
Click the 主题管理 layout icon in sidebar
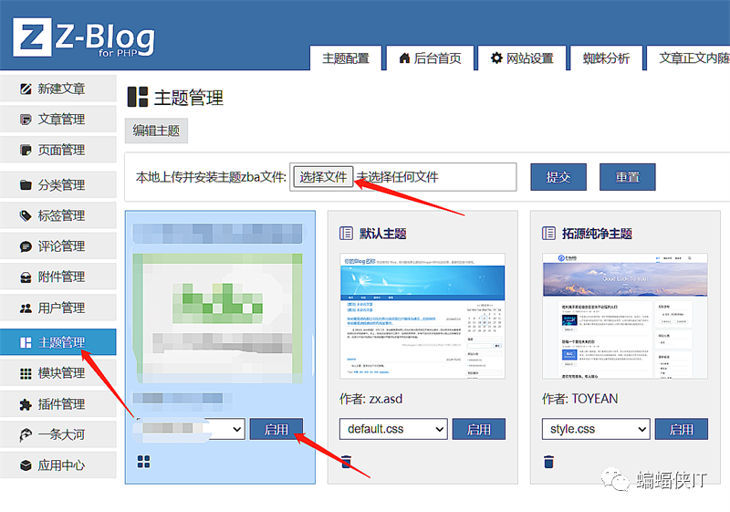[x=26, y=342]
